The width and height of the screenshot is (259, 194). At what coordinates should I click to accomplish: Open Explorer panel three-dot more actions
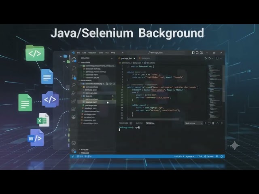[113, 58]
